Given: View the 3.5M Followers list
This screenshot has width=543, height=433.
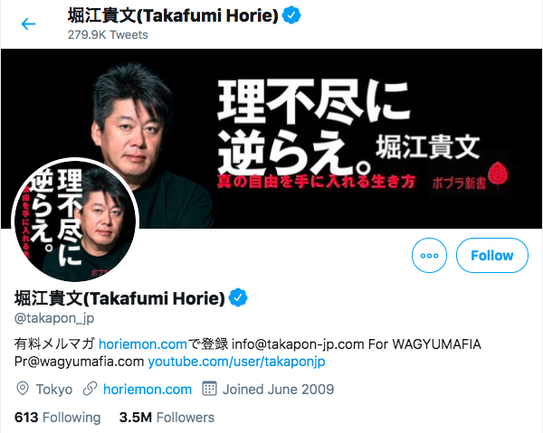Looking at the screenshot, I should [x=167, y=418].
